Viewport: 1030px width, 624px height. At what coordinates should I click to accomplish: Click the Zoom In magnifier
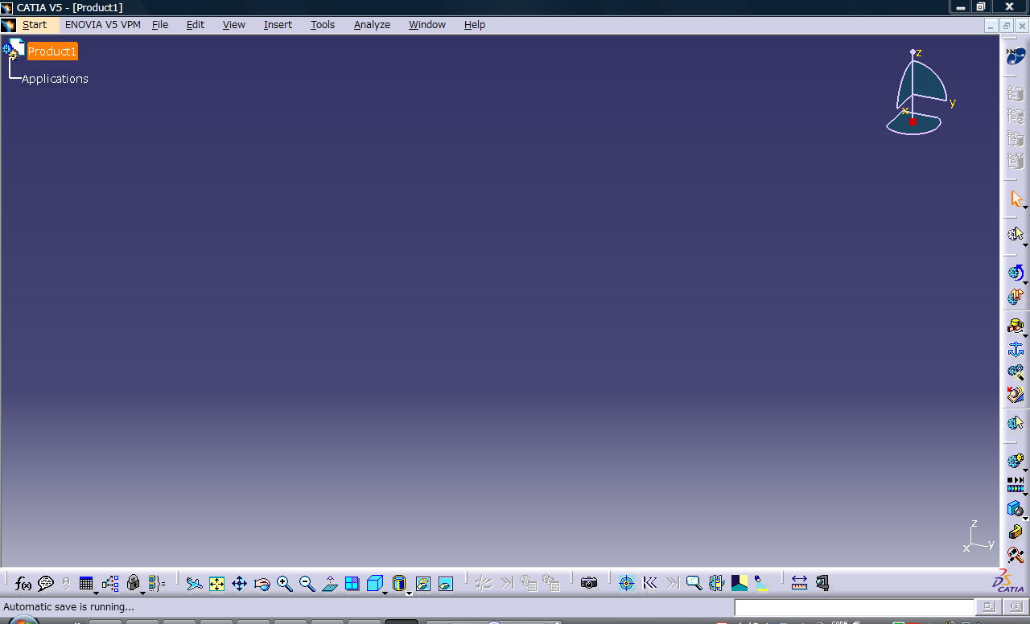(x=284, y=584)
